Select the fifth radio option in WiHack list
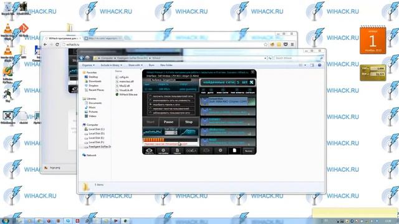 point(150,113)
